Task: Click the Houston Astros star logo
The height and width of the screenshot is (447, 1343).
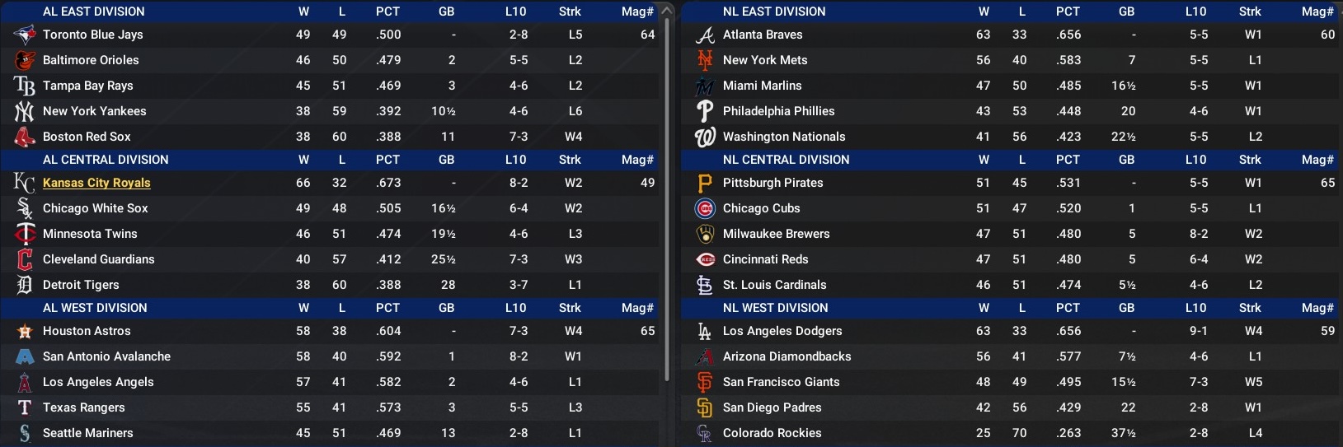Action: point(25,332)
